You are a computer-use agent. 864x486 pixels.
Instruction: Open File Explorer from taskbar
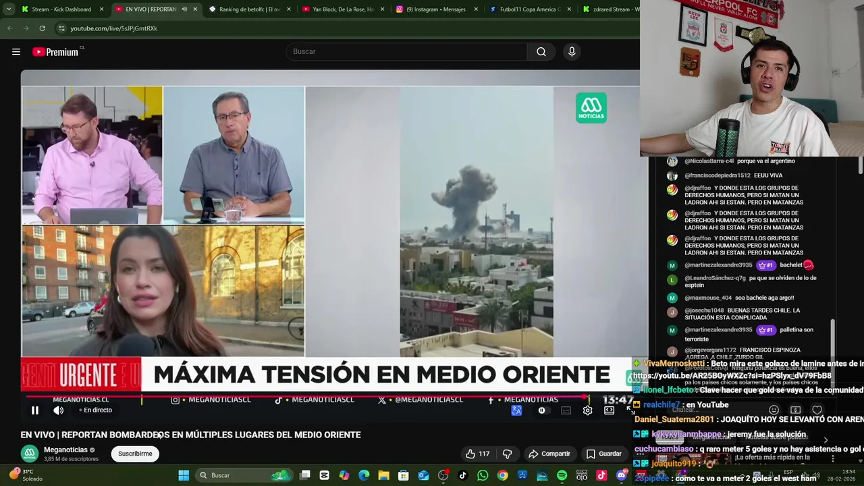(x=383, y=475)
